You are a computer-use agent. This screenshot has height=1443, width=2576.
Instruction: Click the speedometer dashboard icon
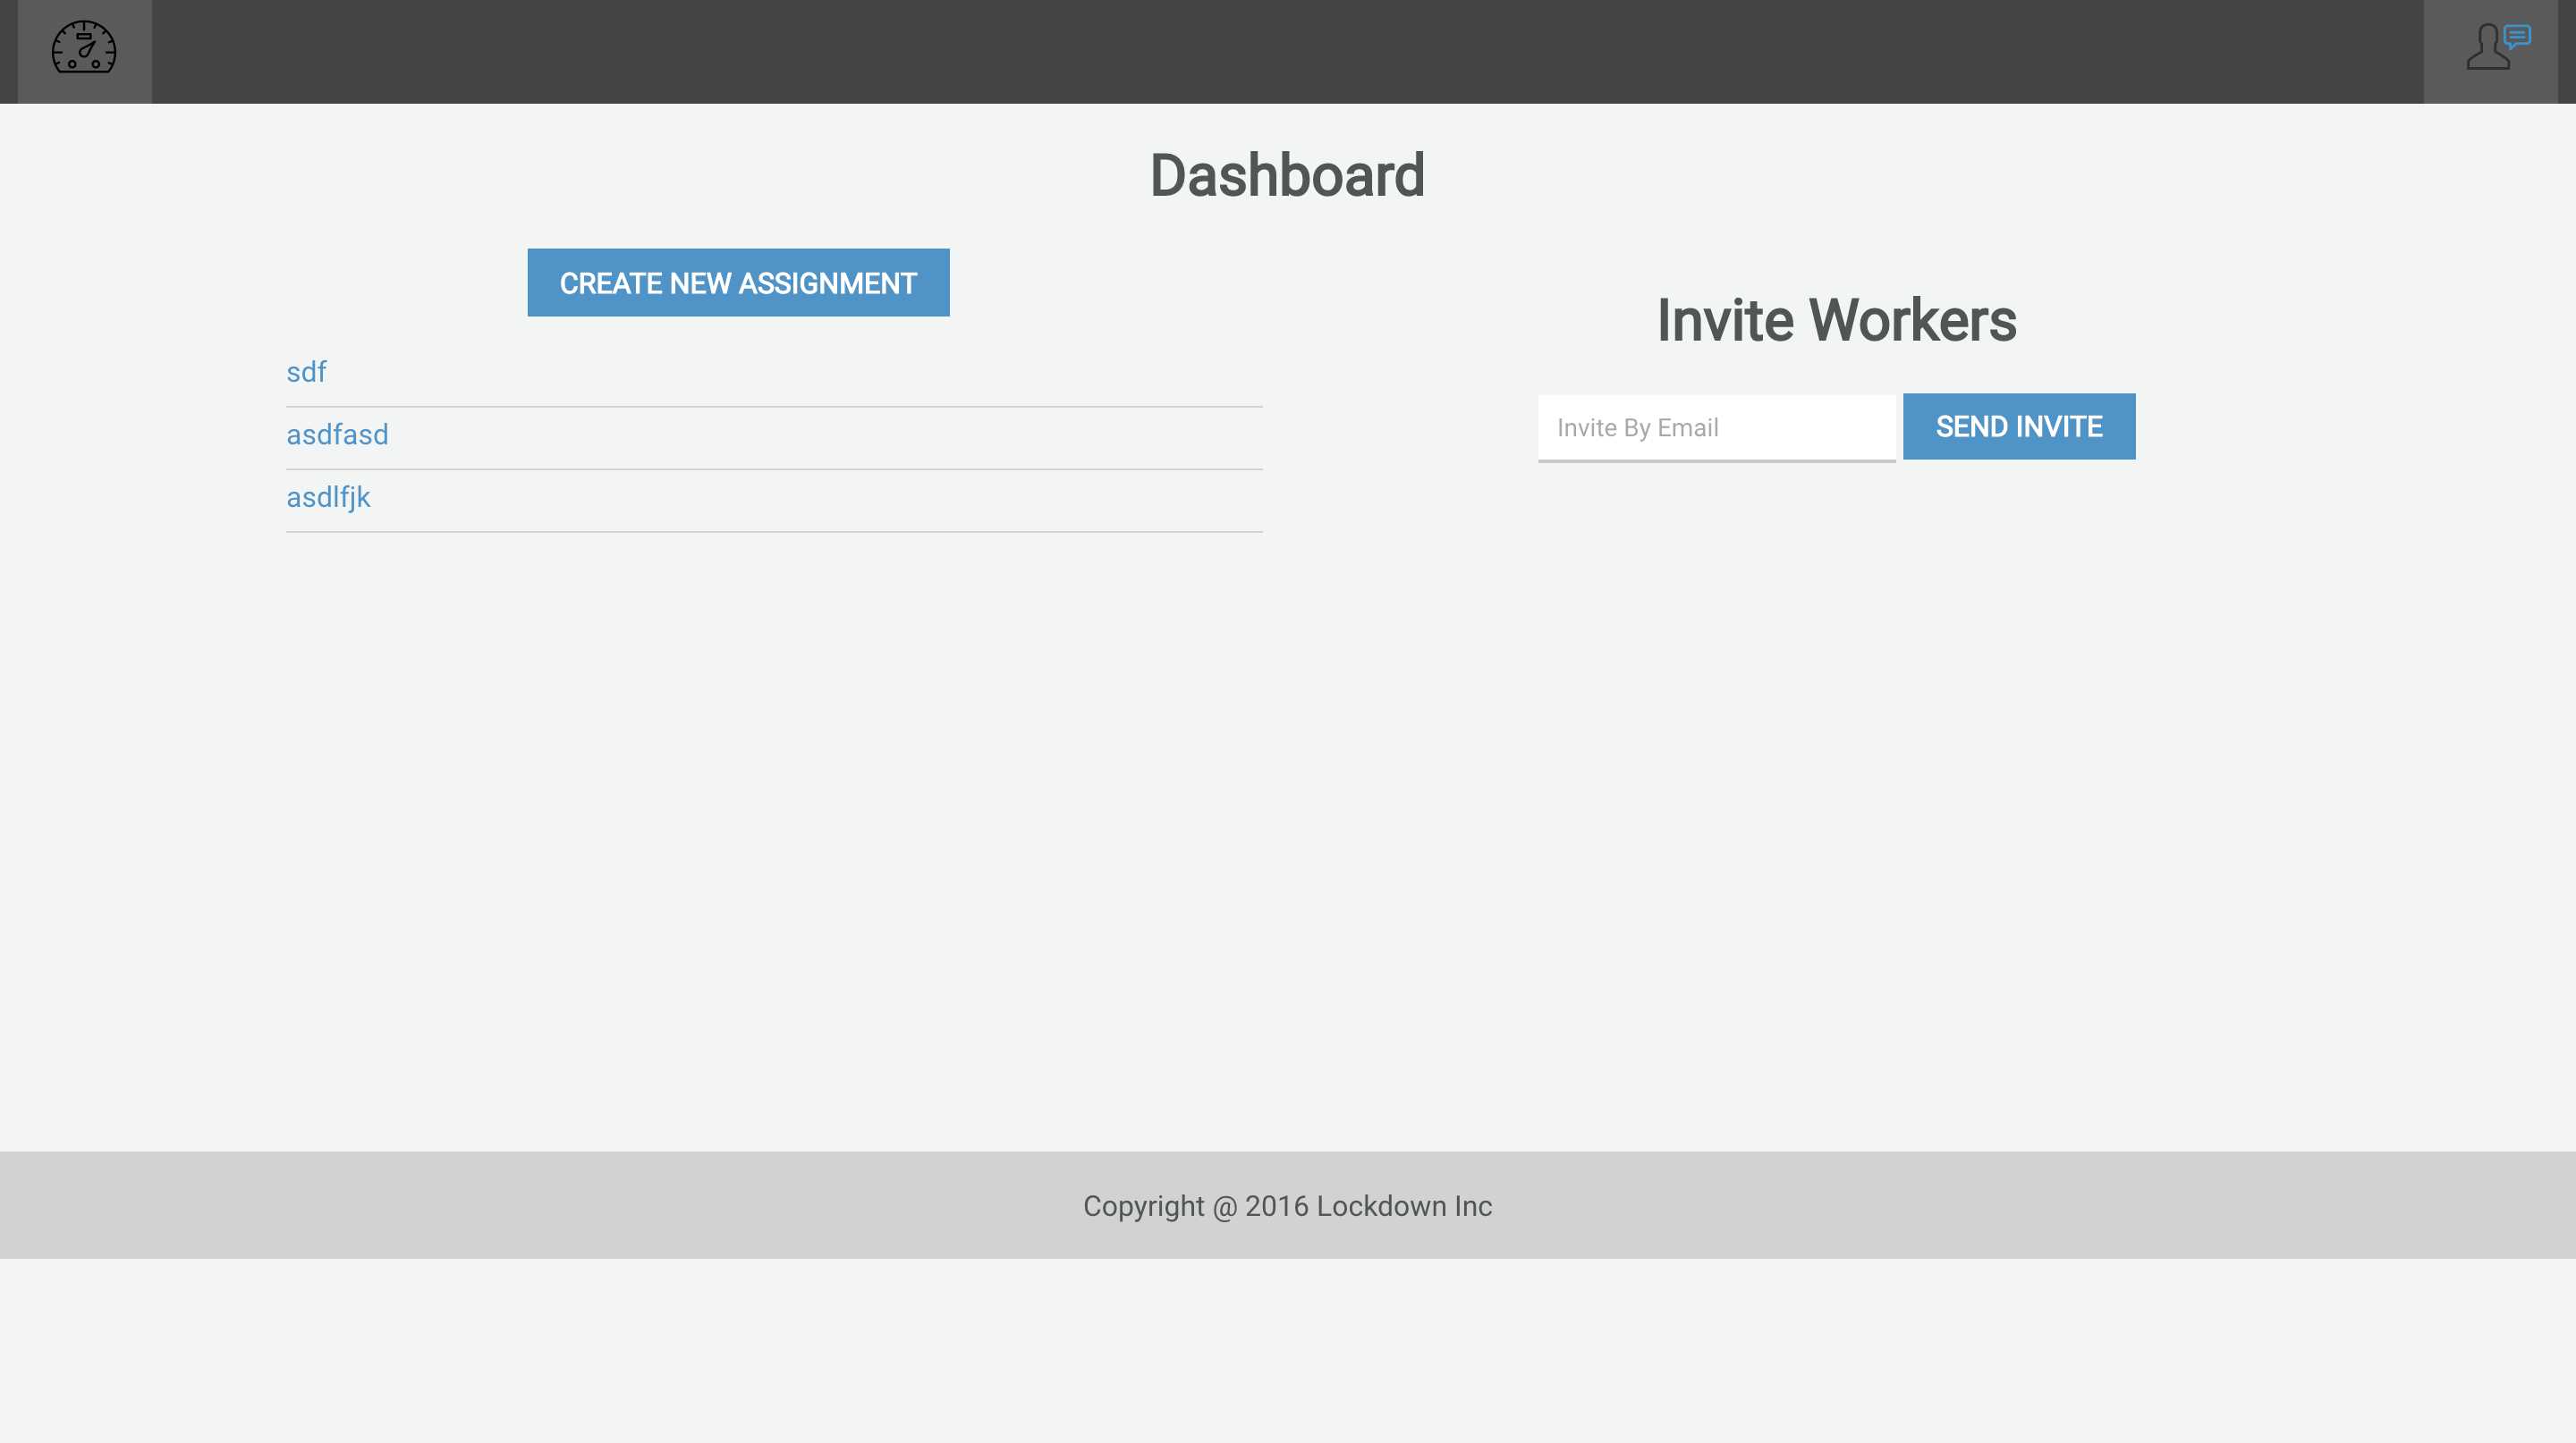[x=84, y=48]
